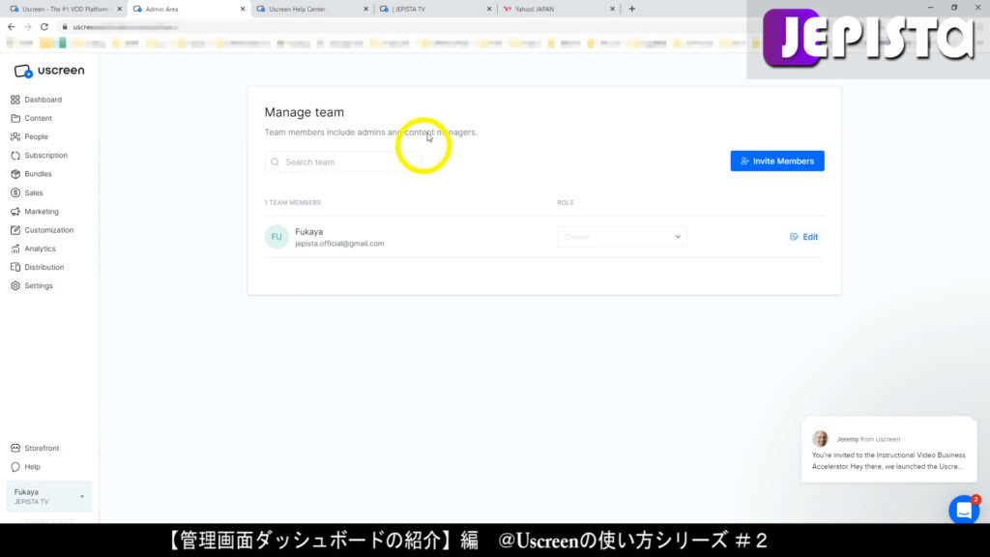
Task: Open the Help chat bubble icon
Action: click(15, 467)
